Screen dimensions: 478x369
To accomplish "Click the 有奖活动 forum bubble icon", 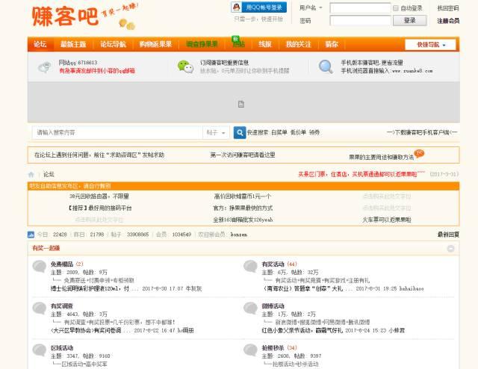I will point(251,266).
